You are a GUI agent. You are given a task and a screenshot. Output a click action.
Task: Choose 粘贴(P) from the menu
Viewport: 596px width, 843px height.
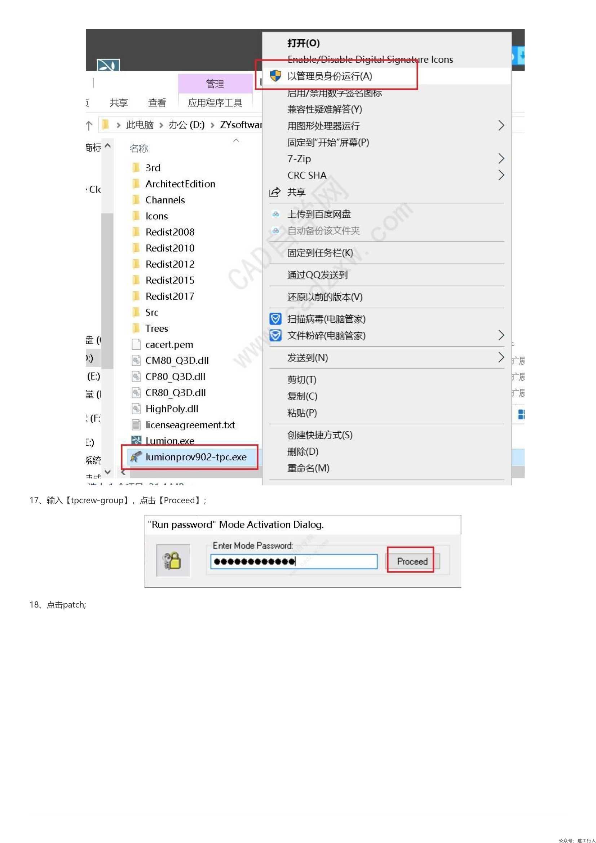(x=302, y=413)
